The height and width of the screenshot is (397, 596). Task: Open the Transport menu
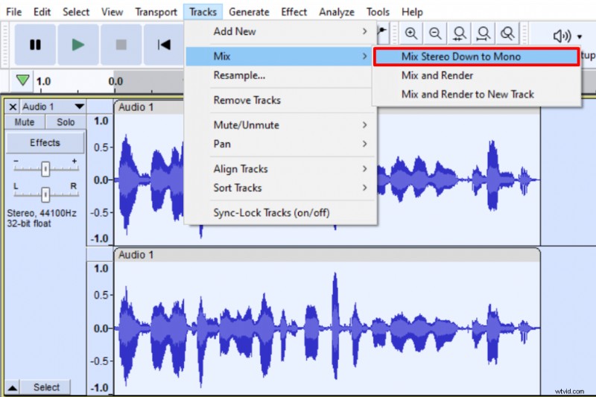[x=156, y=12]
